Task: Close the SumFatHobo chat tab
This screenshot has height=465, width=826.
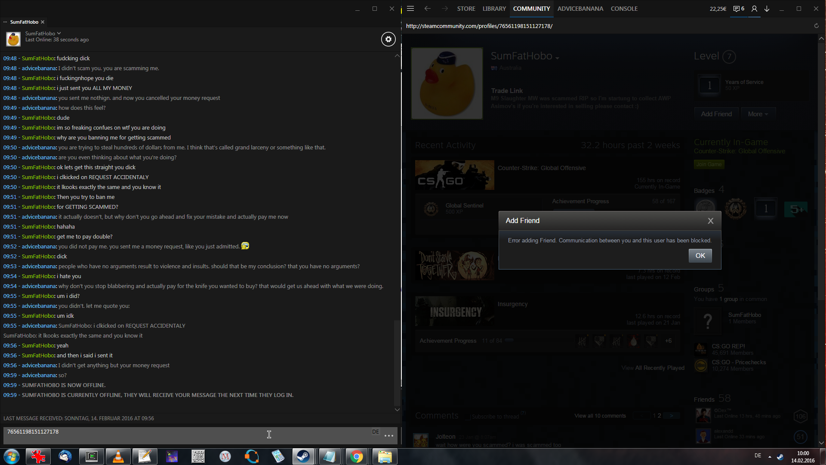Action: 43,22
